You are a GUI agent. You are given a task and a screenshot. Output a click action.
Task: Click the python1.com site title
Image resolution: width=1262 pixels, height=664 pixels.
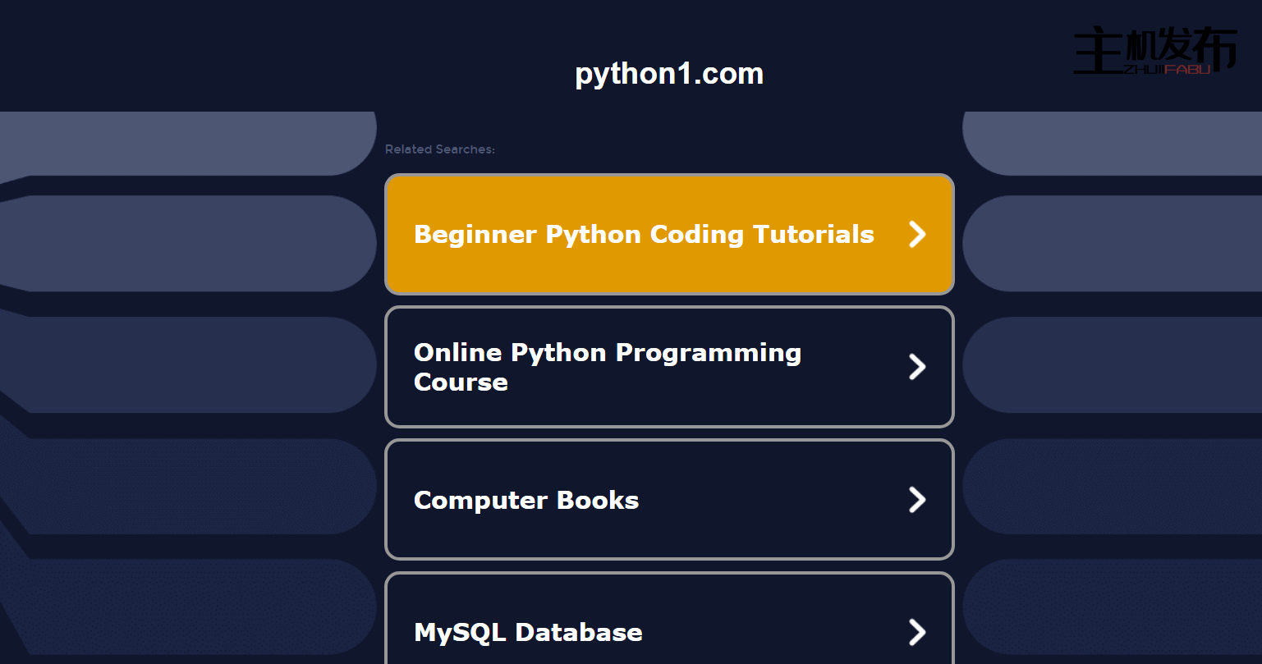[x=669, y=74]
